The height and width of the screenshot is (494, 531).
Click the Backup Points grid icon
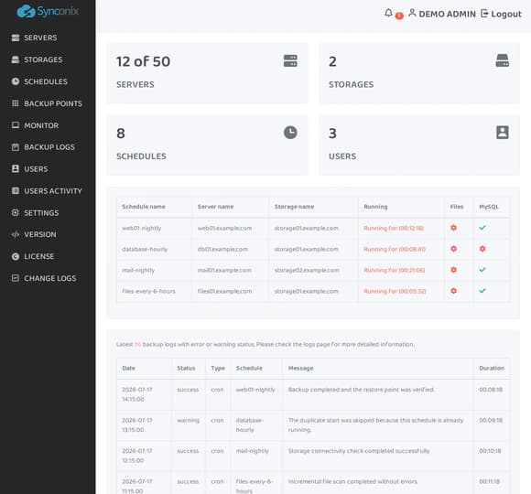pos(16,103)
